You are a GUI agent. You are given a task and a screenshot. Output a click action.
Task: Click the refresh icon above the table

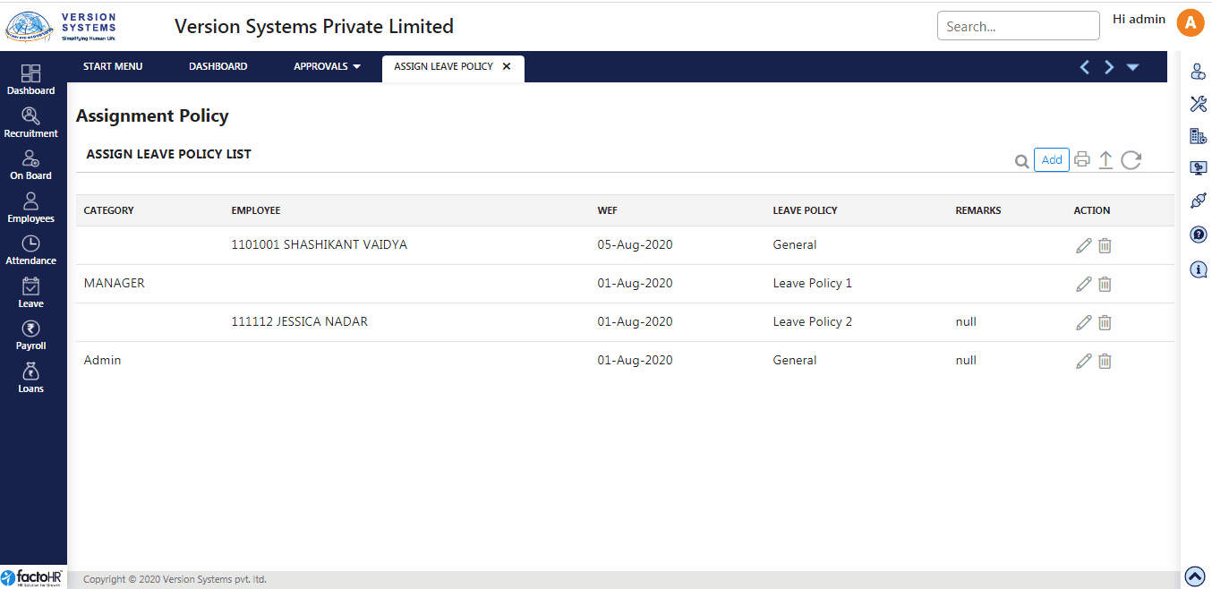(x=1131, y=160)
